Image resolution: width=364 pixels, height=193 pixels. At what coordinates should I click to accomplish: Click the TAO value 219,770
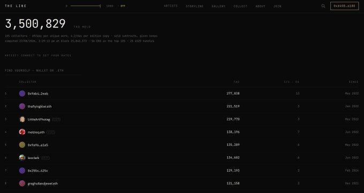coord(233,119)
